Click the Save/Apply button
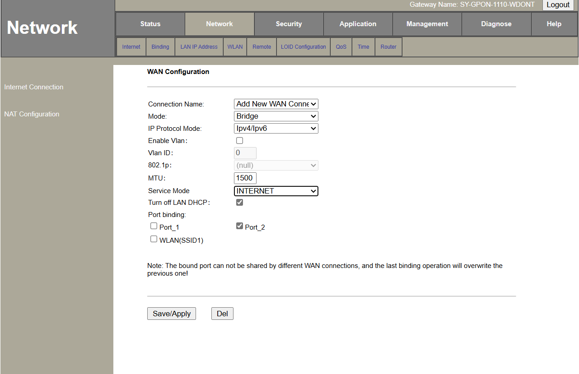 [x=172, y=314]
